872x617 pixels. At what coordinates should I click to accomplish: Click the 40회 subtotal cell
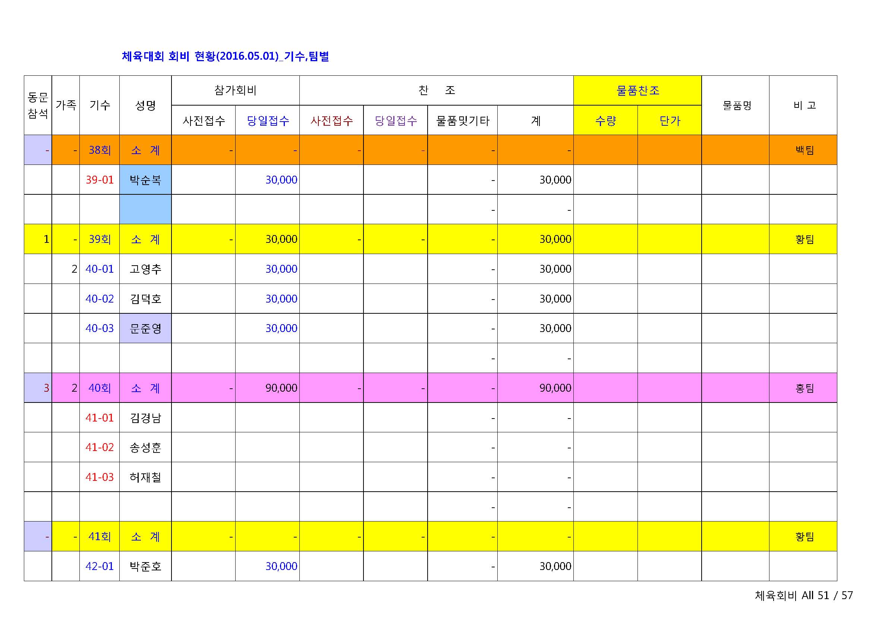point(100,388)
